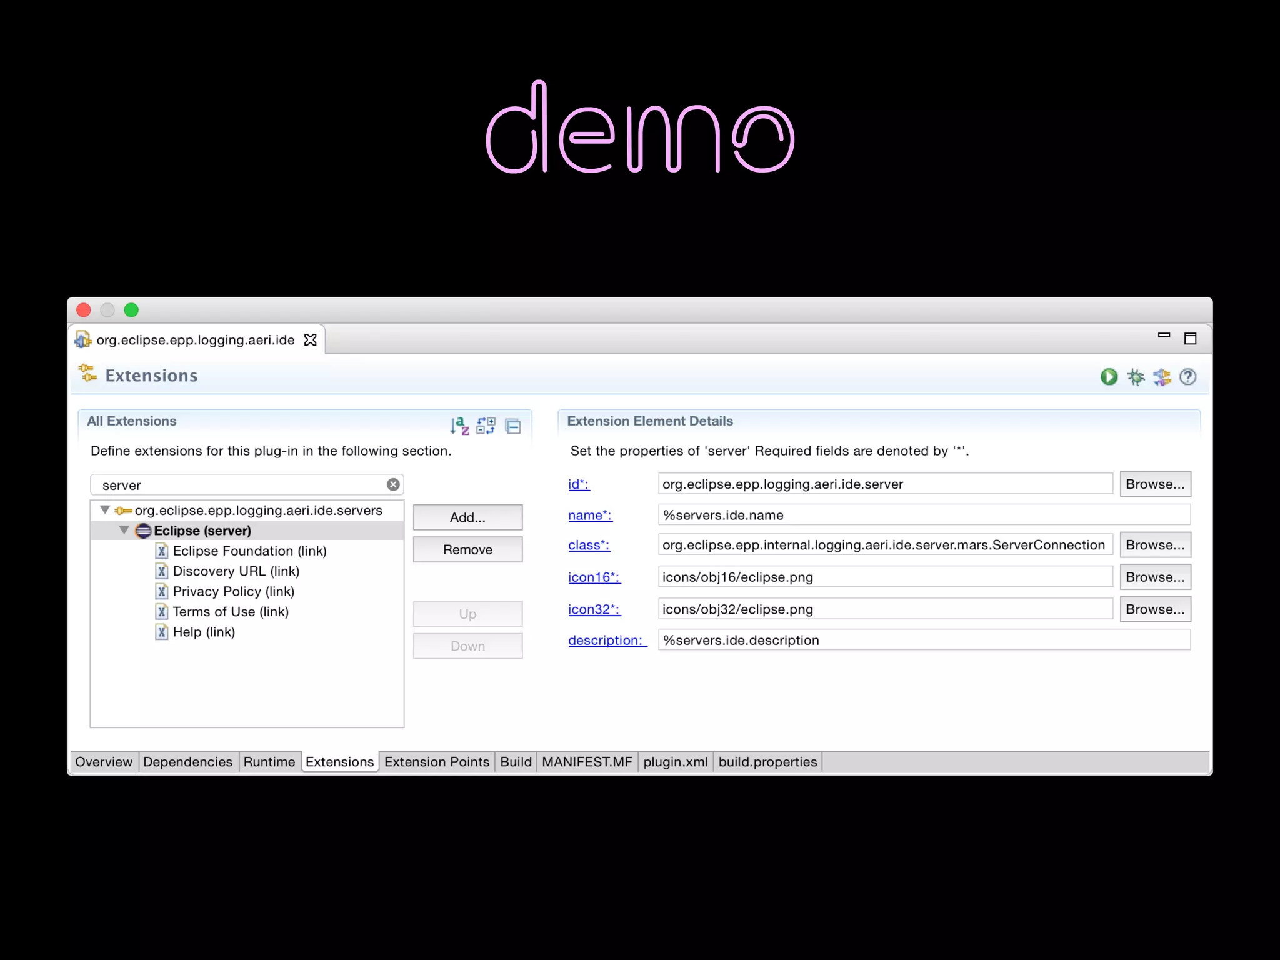Screen dimensions: 1280x960
Task: Switch to the Extensions tab
Action: (x=340, y=762)
